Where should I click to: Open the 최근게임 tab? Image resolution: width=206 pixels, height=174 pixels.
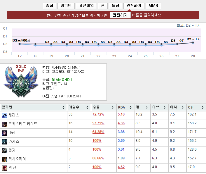86,6
